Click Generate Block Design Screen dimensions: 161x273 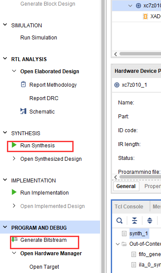pyautogui.click(x=48, y=4)
